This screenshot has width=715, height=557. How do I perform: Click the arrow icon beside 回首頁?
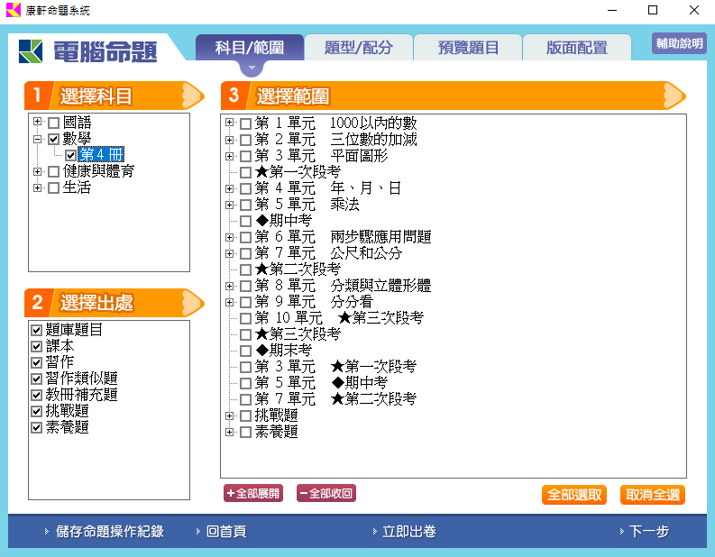click(197, 532)
